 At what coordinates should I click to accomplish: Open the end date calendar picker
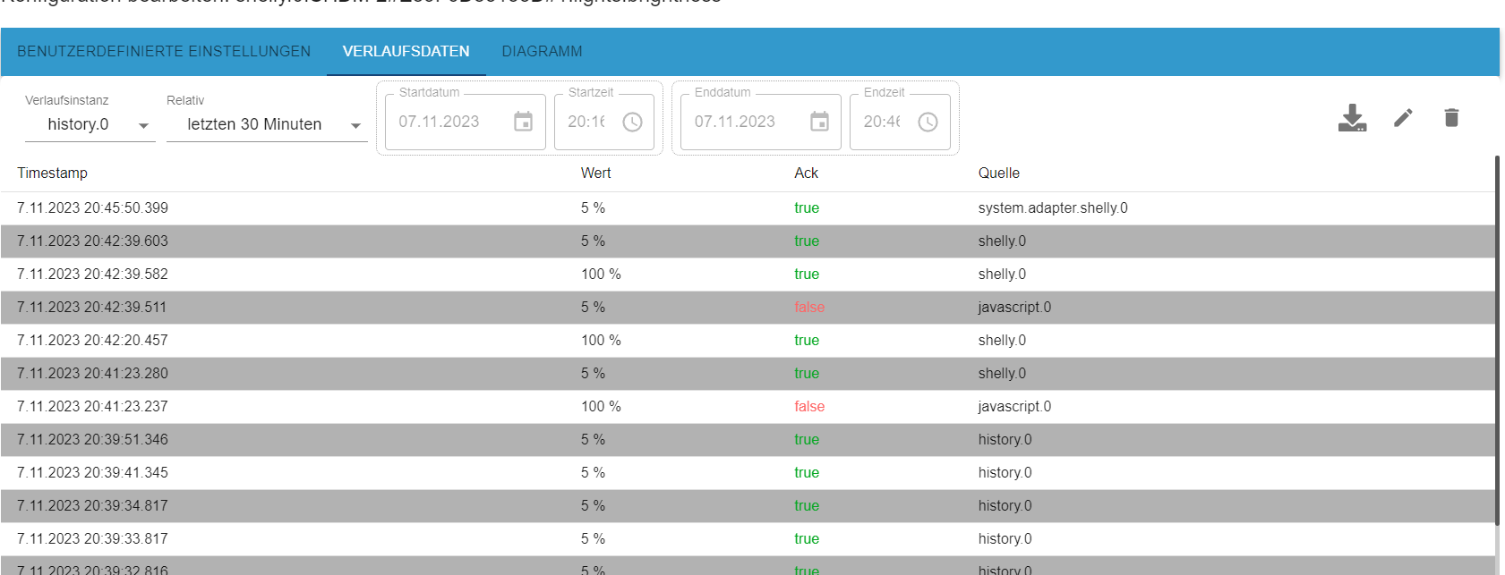[x=819, y=122]
